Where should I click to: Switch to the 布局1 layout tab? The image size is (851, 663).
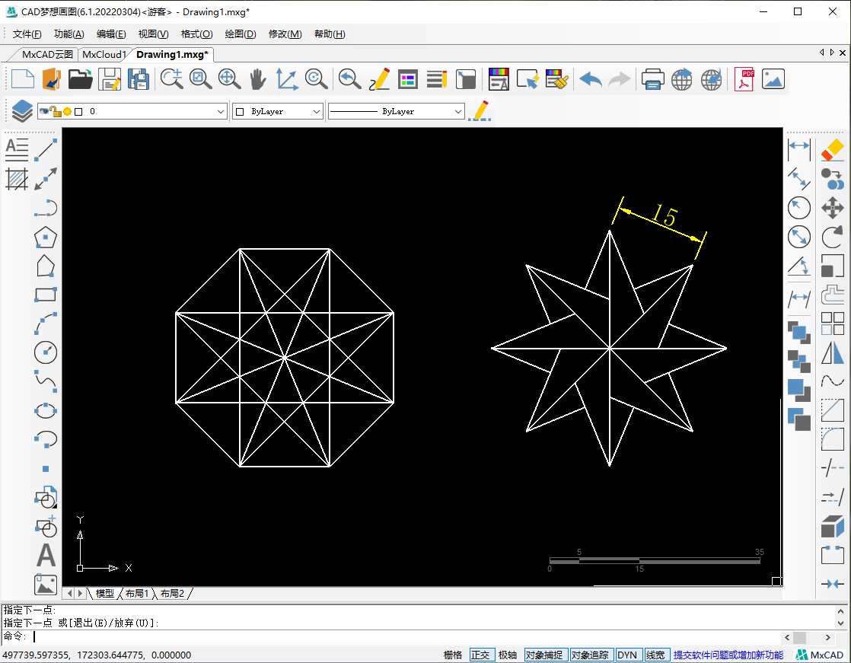pos(137,593)
